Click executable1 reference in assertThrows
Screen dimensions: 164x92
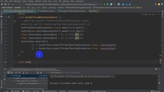click(108, 45)
